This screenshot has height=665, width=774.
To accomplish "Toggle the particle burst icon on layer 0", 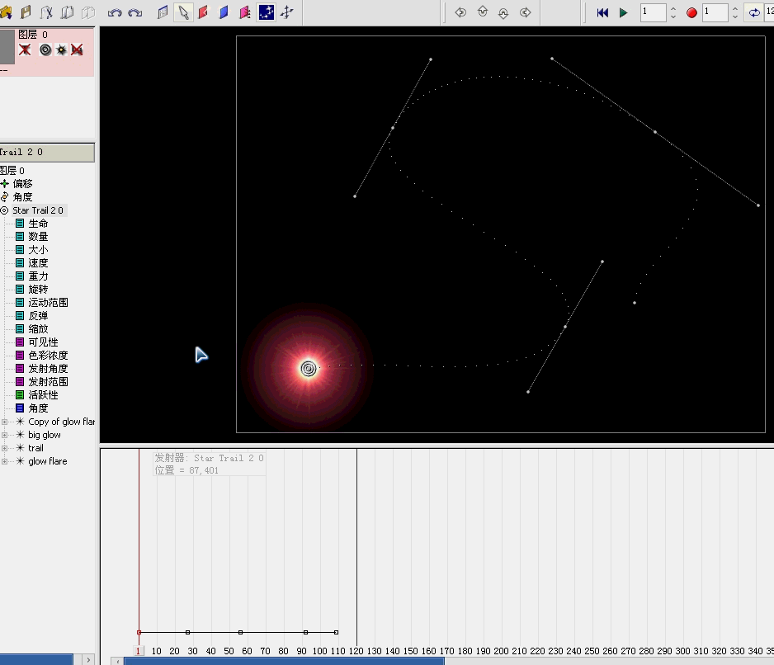I will click(x=61, y=50).
